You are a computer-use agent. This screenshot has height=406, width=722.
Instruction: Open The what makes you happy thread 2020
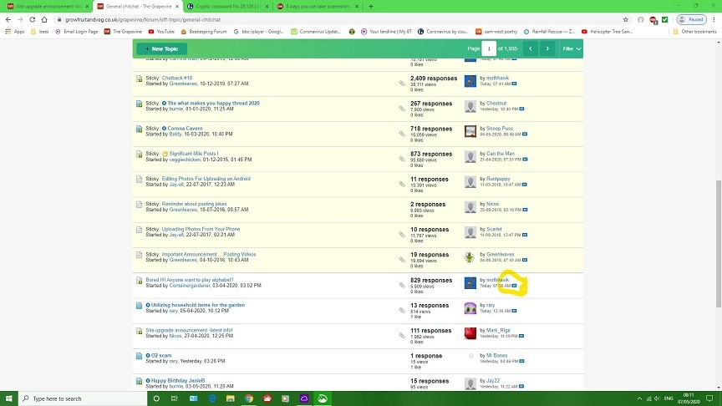point(213,103)
